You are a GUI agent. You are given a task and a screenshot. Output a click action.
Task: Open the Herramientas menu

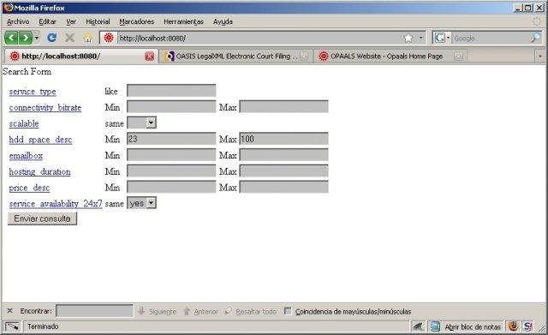[183, 21]
